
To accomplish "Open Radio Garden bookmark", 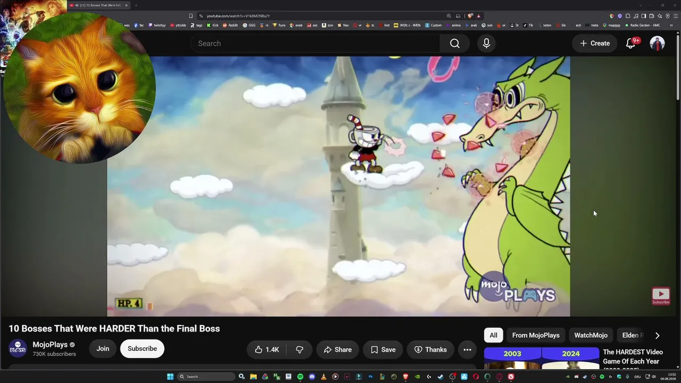I will tap(643, 25).
